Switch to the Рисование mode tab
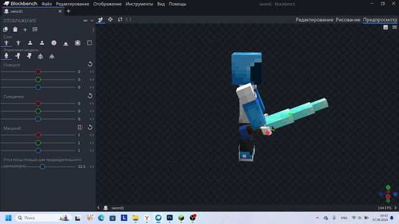This screenshot has height=224, width=399. 348,19
